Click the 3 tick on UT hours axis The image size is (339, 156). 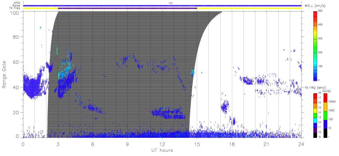(x=58, y=144)
